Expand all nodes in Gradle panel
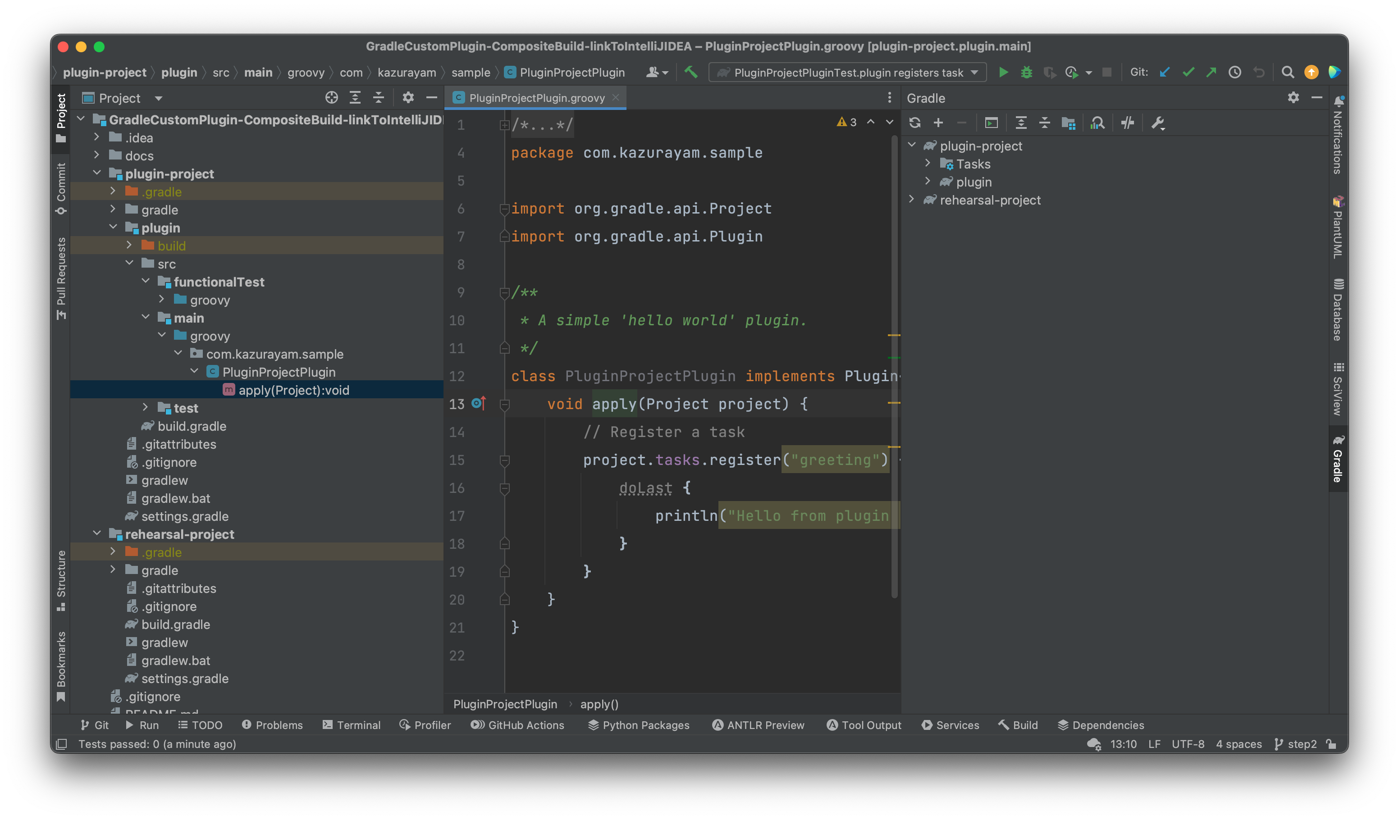The height and width of the screenshot is (820, 1399). [x=1020, y=123]
